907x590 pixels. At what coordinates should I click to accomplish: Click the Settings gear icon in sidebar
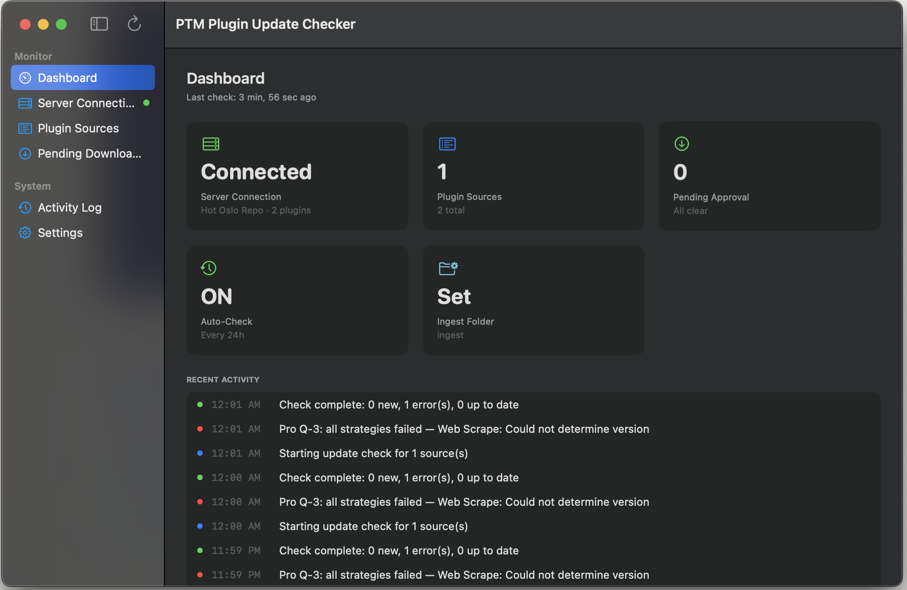point(25,233)
